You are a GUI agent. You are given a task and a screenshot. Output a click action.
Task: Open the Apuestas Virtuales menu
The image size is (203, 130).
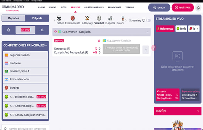pyautogui.click(x=94, y=8)
